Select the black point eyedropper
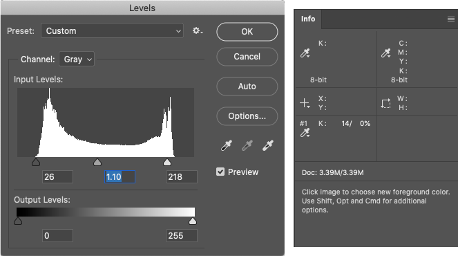The height and width of the screenshot is (256, 458). click(227, 145)
